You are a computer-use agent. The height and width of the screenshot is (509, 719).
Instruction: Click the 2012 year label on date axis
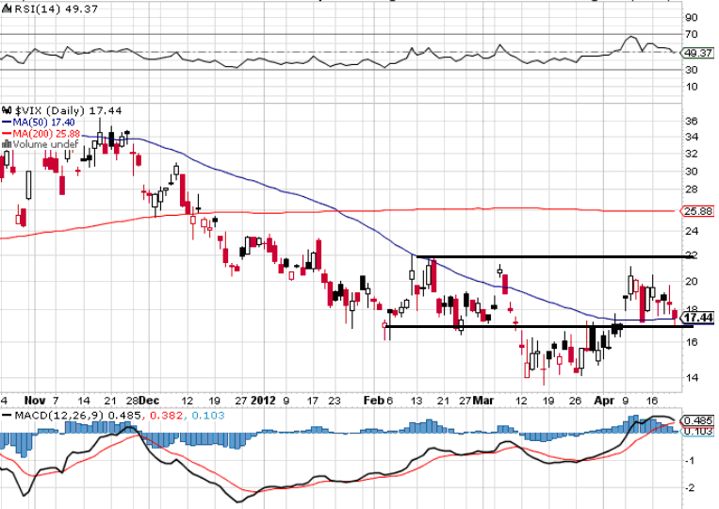264,401
